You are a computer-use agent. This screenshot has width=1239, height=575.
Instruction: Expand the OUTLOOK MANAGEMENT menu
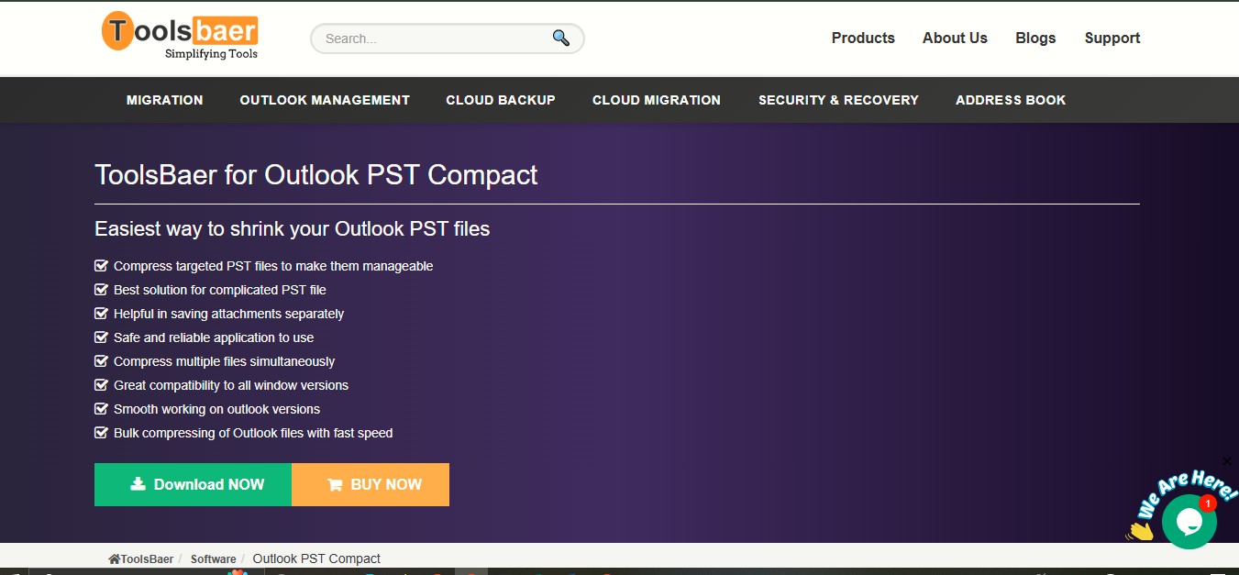pos(325,100)
